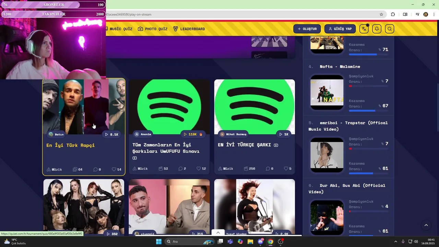
Task: Click emriboi Trapstar win rate bar
Action: (368, 174)
